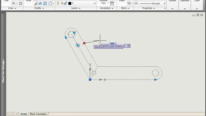Expand the Modify panel
The image size is (206, 116).
(x=39, y=8)
